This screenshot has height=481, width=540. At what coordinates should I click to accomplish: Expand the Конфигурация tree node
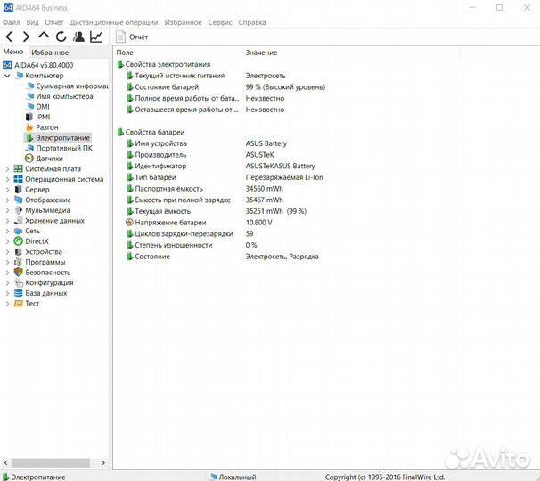pos(7,282)
